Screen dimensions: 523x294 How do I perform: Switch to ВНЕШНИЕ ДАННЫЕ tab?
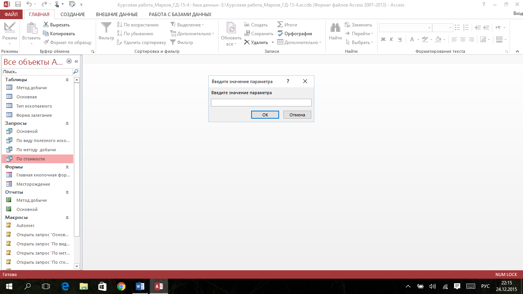click(117, 14)
